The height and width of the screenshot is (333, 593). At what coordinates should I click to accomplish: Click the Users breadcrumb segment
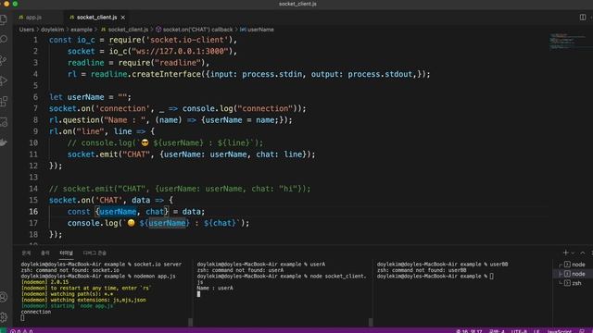pos(27,30)
